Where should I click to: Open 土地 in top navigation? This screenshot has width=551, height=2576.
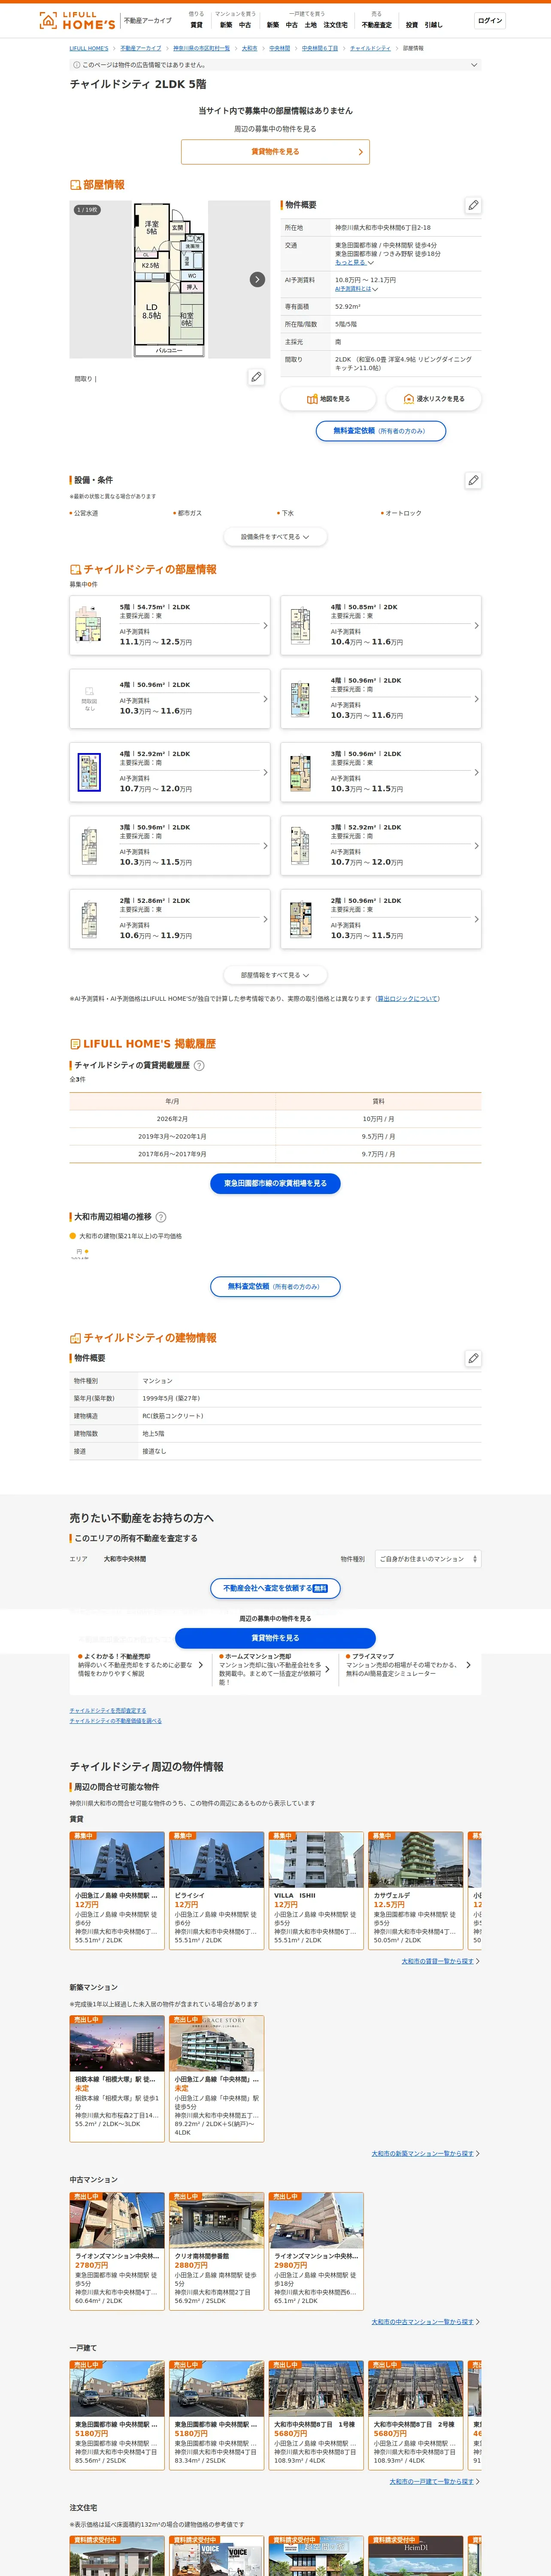click(x=310, y=25)
